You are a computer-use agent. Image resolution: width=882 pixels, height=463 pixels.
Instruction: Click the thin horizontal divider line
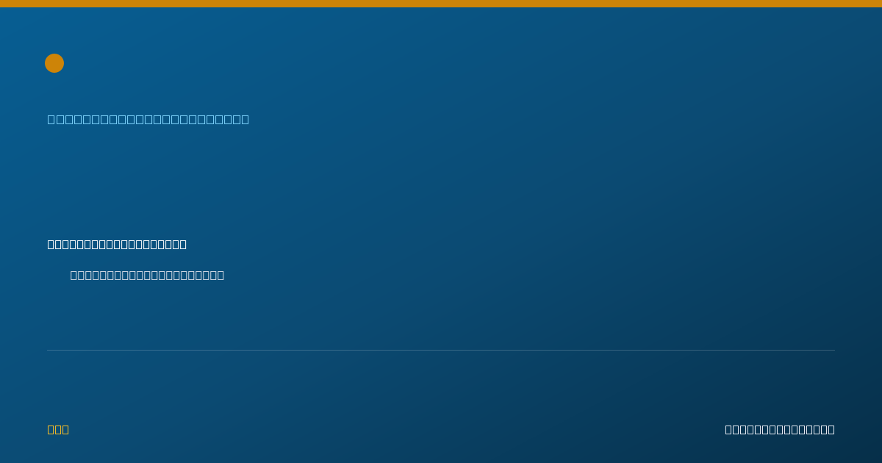[x=441, y=350]
